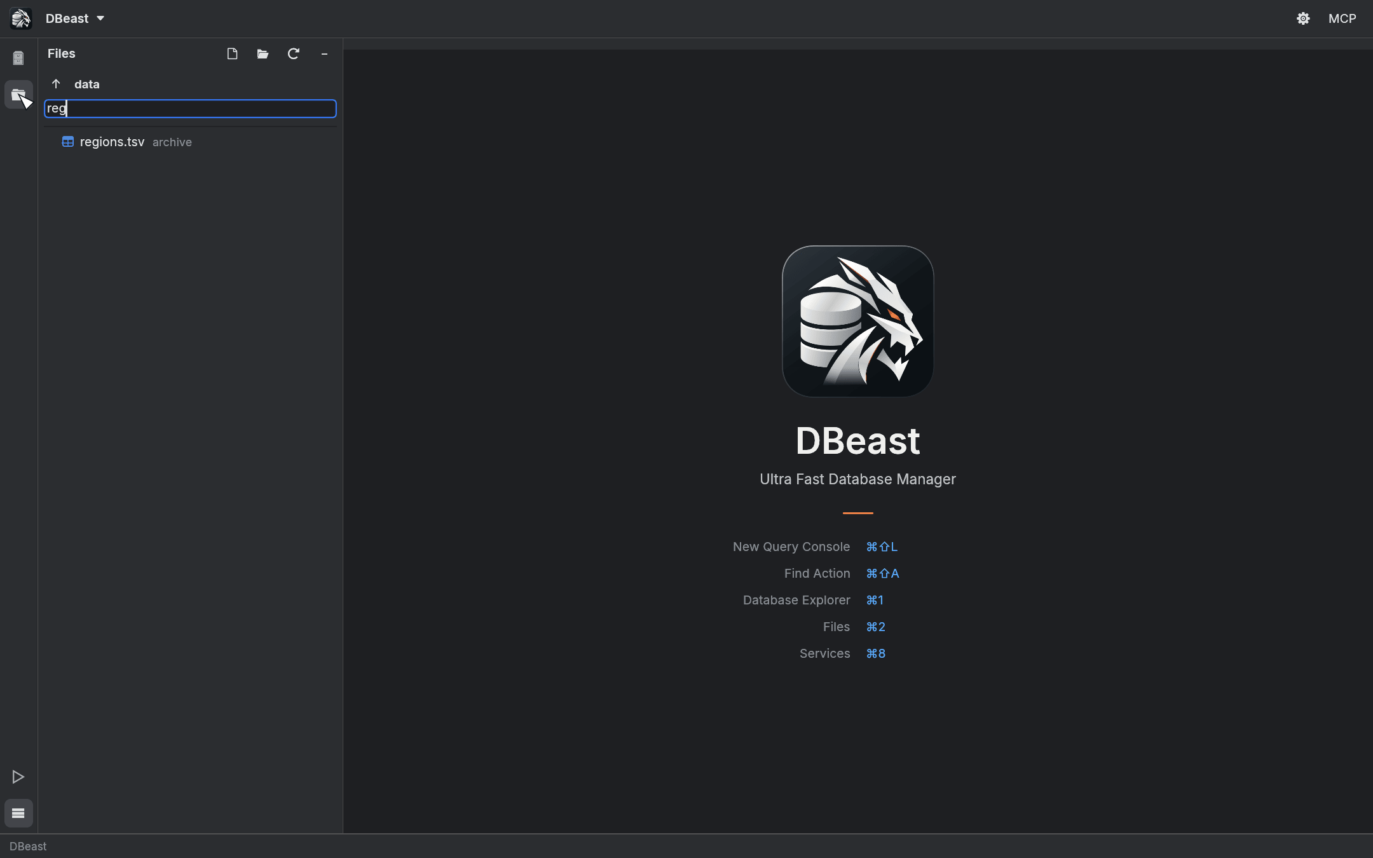The width and height of the screenshot is (1373, 858).
Task: Click the Ultra Fast Database Manager subtitle
Action: click(857, 479)
